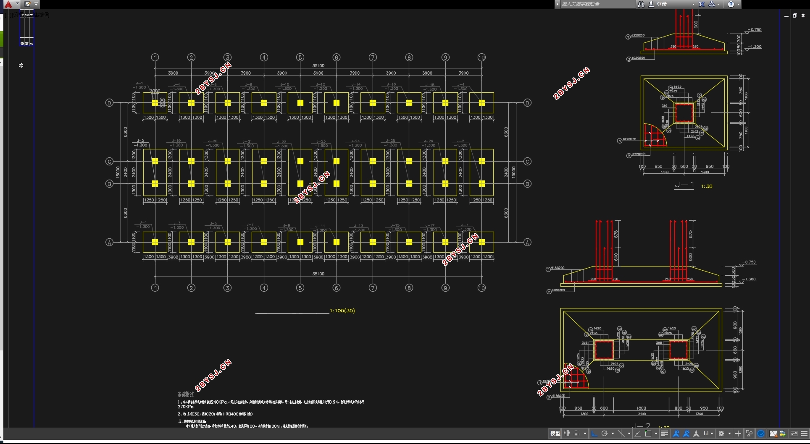Viewport: 810px width, 444px height.
Task: Click axis bubble D on left side
Action: tap(109, 103)
